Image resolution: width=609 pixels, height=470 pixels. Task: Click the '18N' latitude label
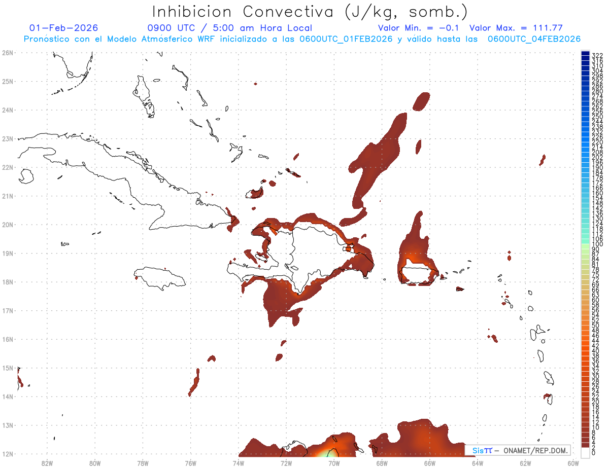pos(7,282)
